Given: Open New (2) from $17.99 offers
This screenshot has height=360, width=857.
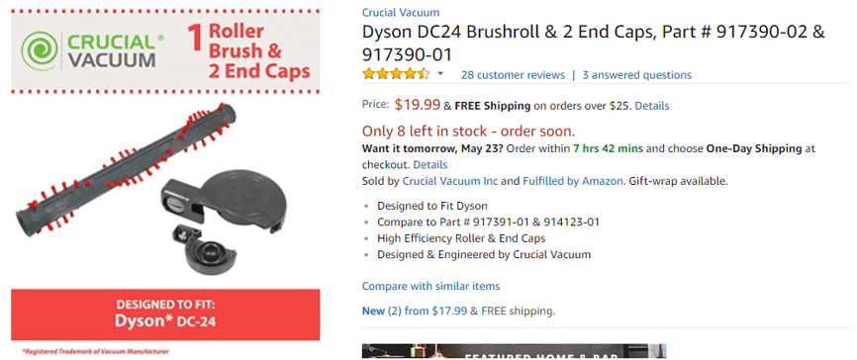Looking at the screenshot, I should pyautogui.click(x=415, y=312).
